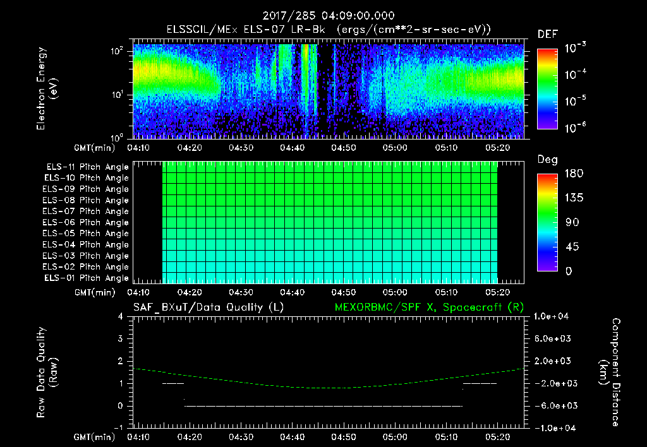Click the 10^1 electron energy tick label

(x=118, y=95)
